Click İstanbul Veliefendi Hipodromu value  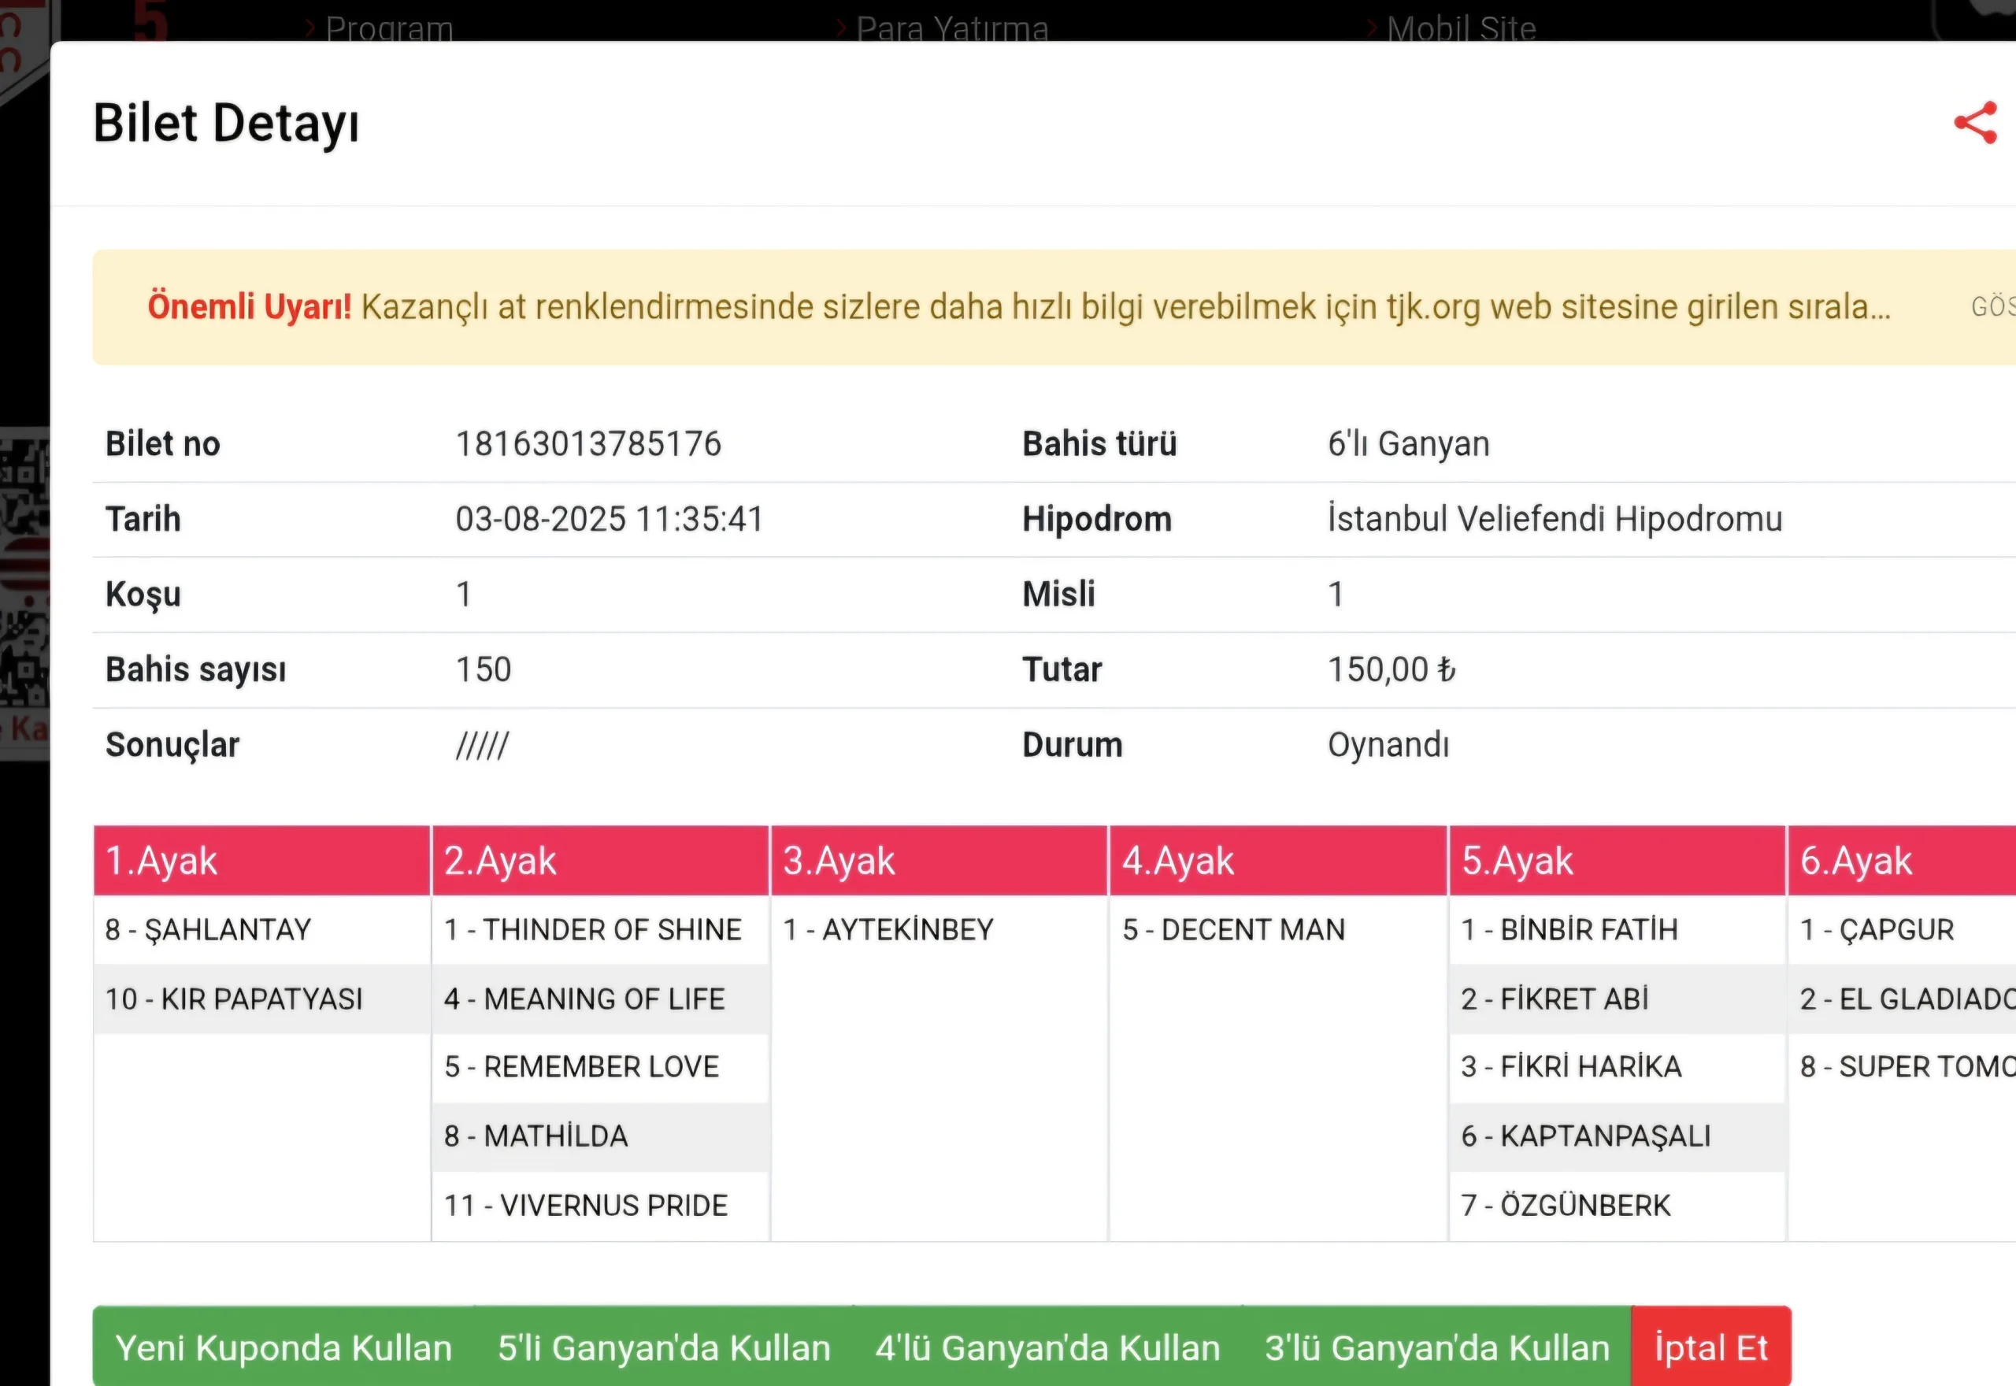pos(1554,519)
